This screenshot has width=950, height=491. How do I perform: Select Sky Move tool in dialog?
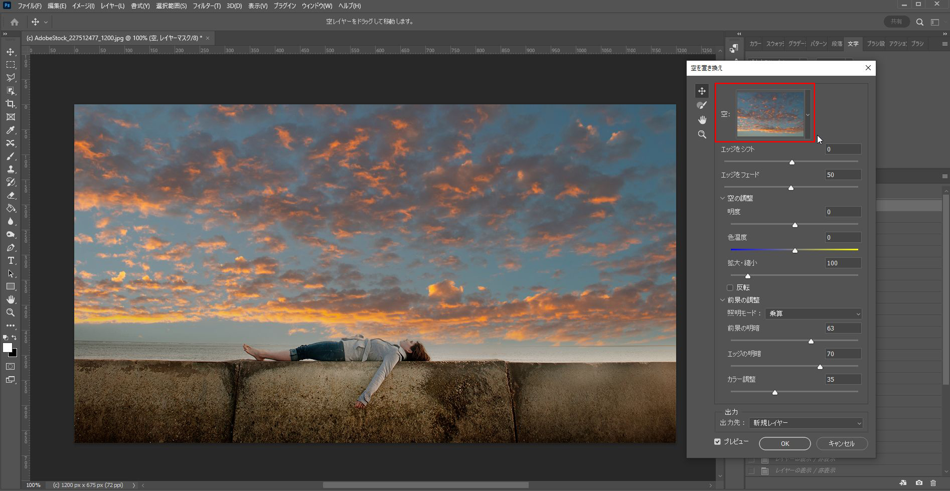tap(702, 91)
